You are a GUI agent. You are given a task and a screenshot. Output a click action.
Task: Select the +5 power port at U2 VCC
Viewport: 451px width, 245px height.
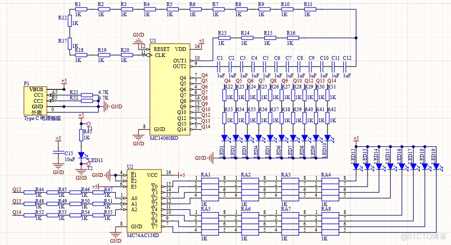(x=180, y=175)
